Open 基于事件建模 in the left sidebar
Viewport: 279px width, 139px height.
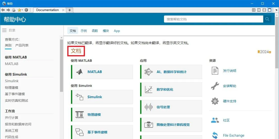click(15, 94)
